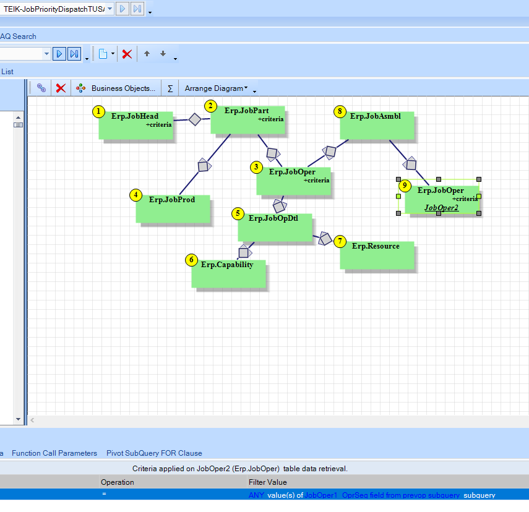Screen dimensions: 529x512
Task: Switch to Function Call Parameters tab
Action: 54,453
